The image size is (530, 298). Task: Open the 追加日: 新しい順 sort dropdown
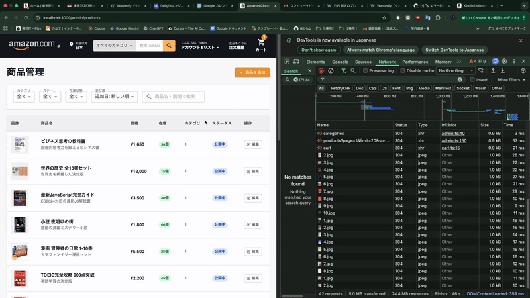pos(116,97)
